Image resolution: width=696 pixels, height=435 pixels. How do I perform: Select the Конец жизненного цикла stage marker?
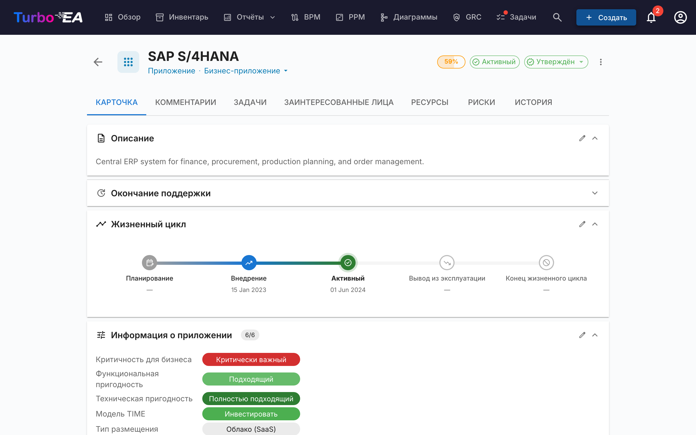coord(546,263)
